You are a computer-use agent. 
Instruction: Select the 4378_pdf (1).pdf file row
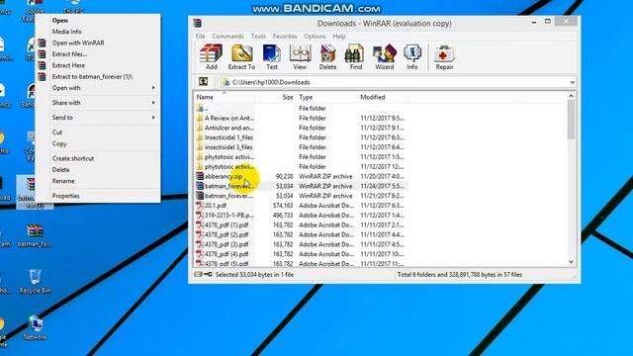(x=301, y=224)
